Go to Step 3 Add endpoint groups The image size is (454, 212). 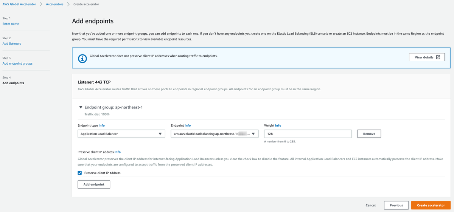click(17, 63)
